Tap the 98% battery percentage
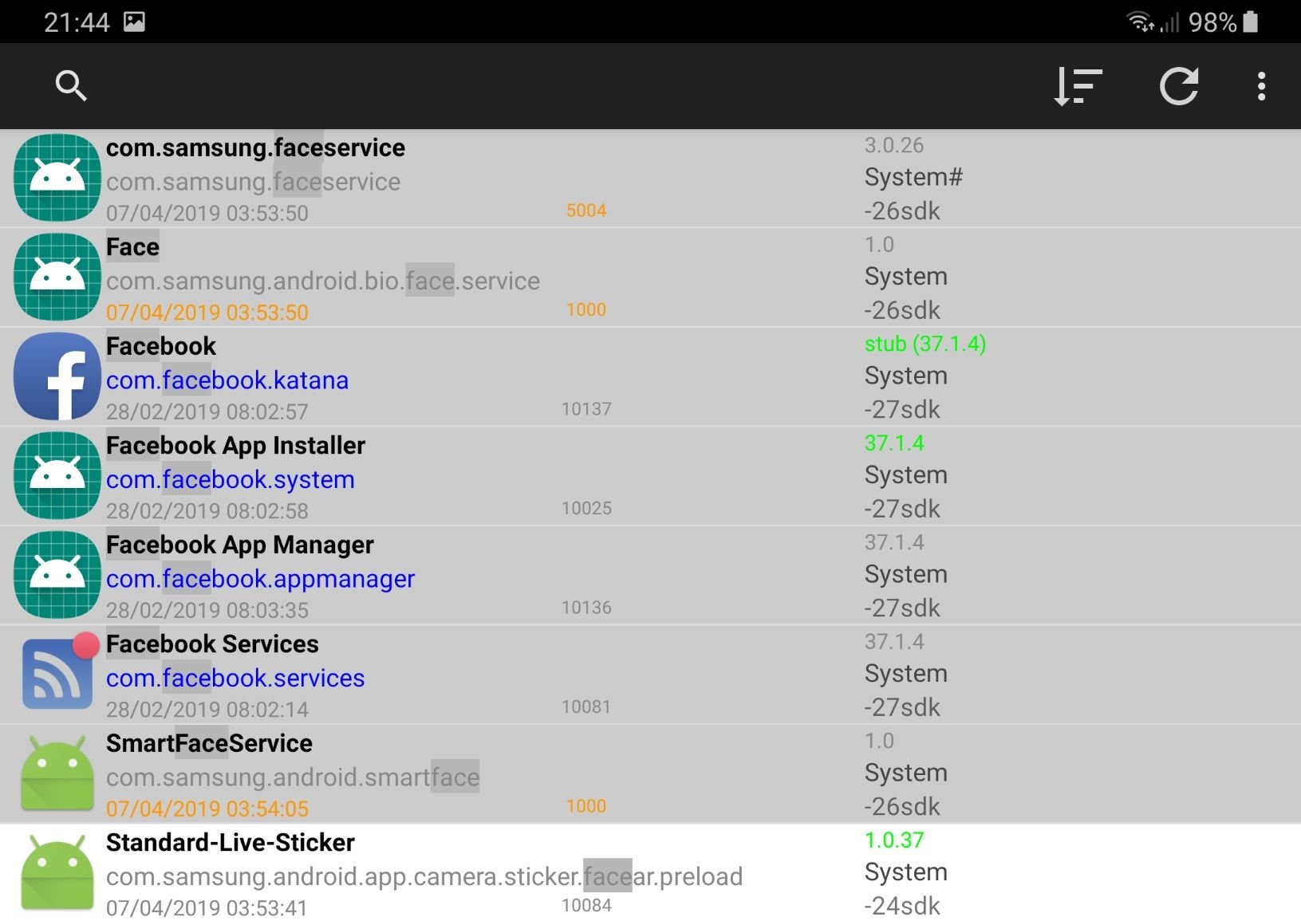 coord(1212,22)
